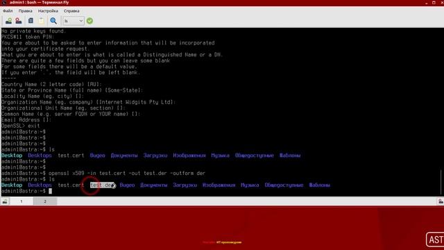Click highlighted 'test.der' file name
Image resolution: width=444 pixels, height=250 pixels.
[102, 185]
